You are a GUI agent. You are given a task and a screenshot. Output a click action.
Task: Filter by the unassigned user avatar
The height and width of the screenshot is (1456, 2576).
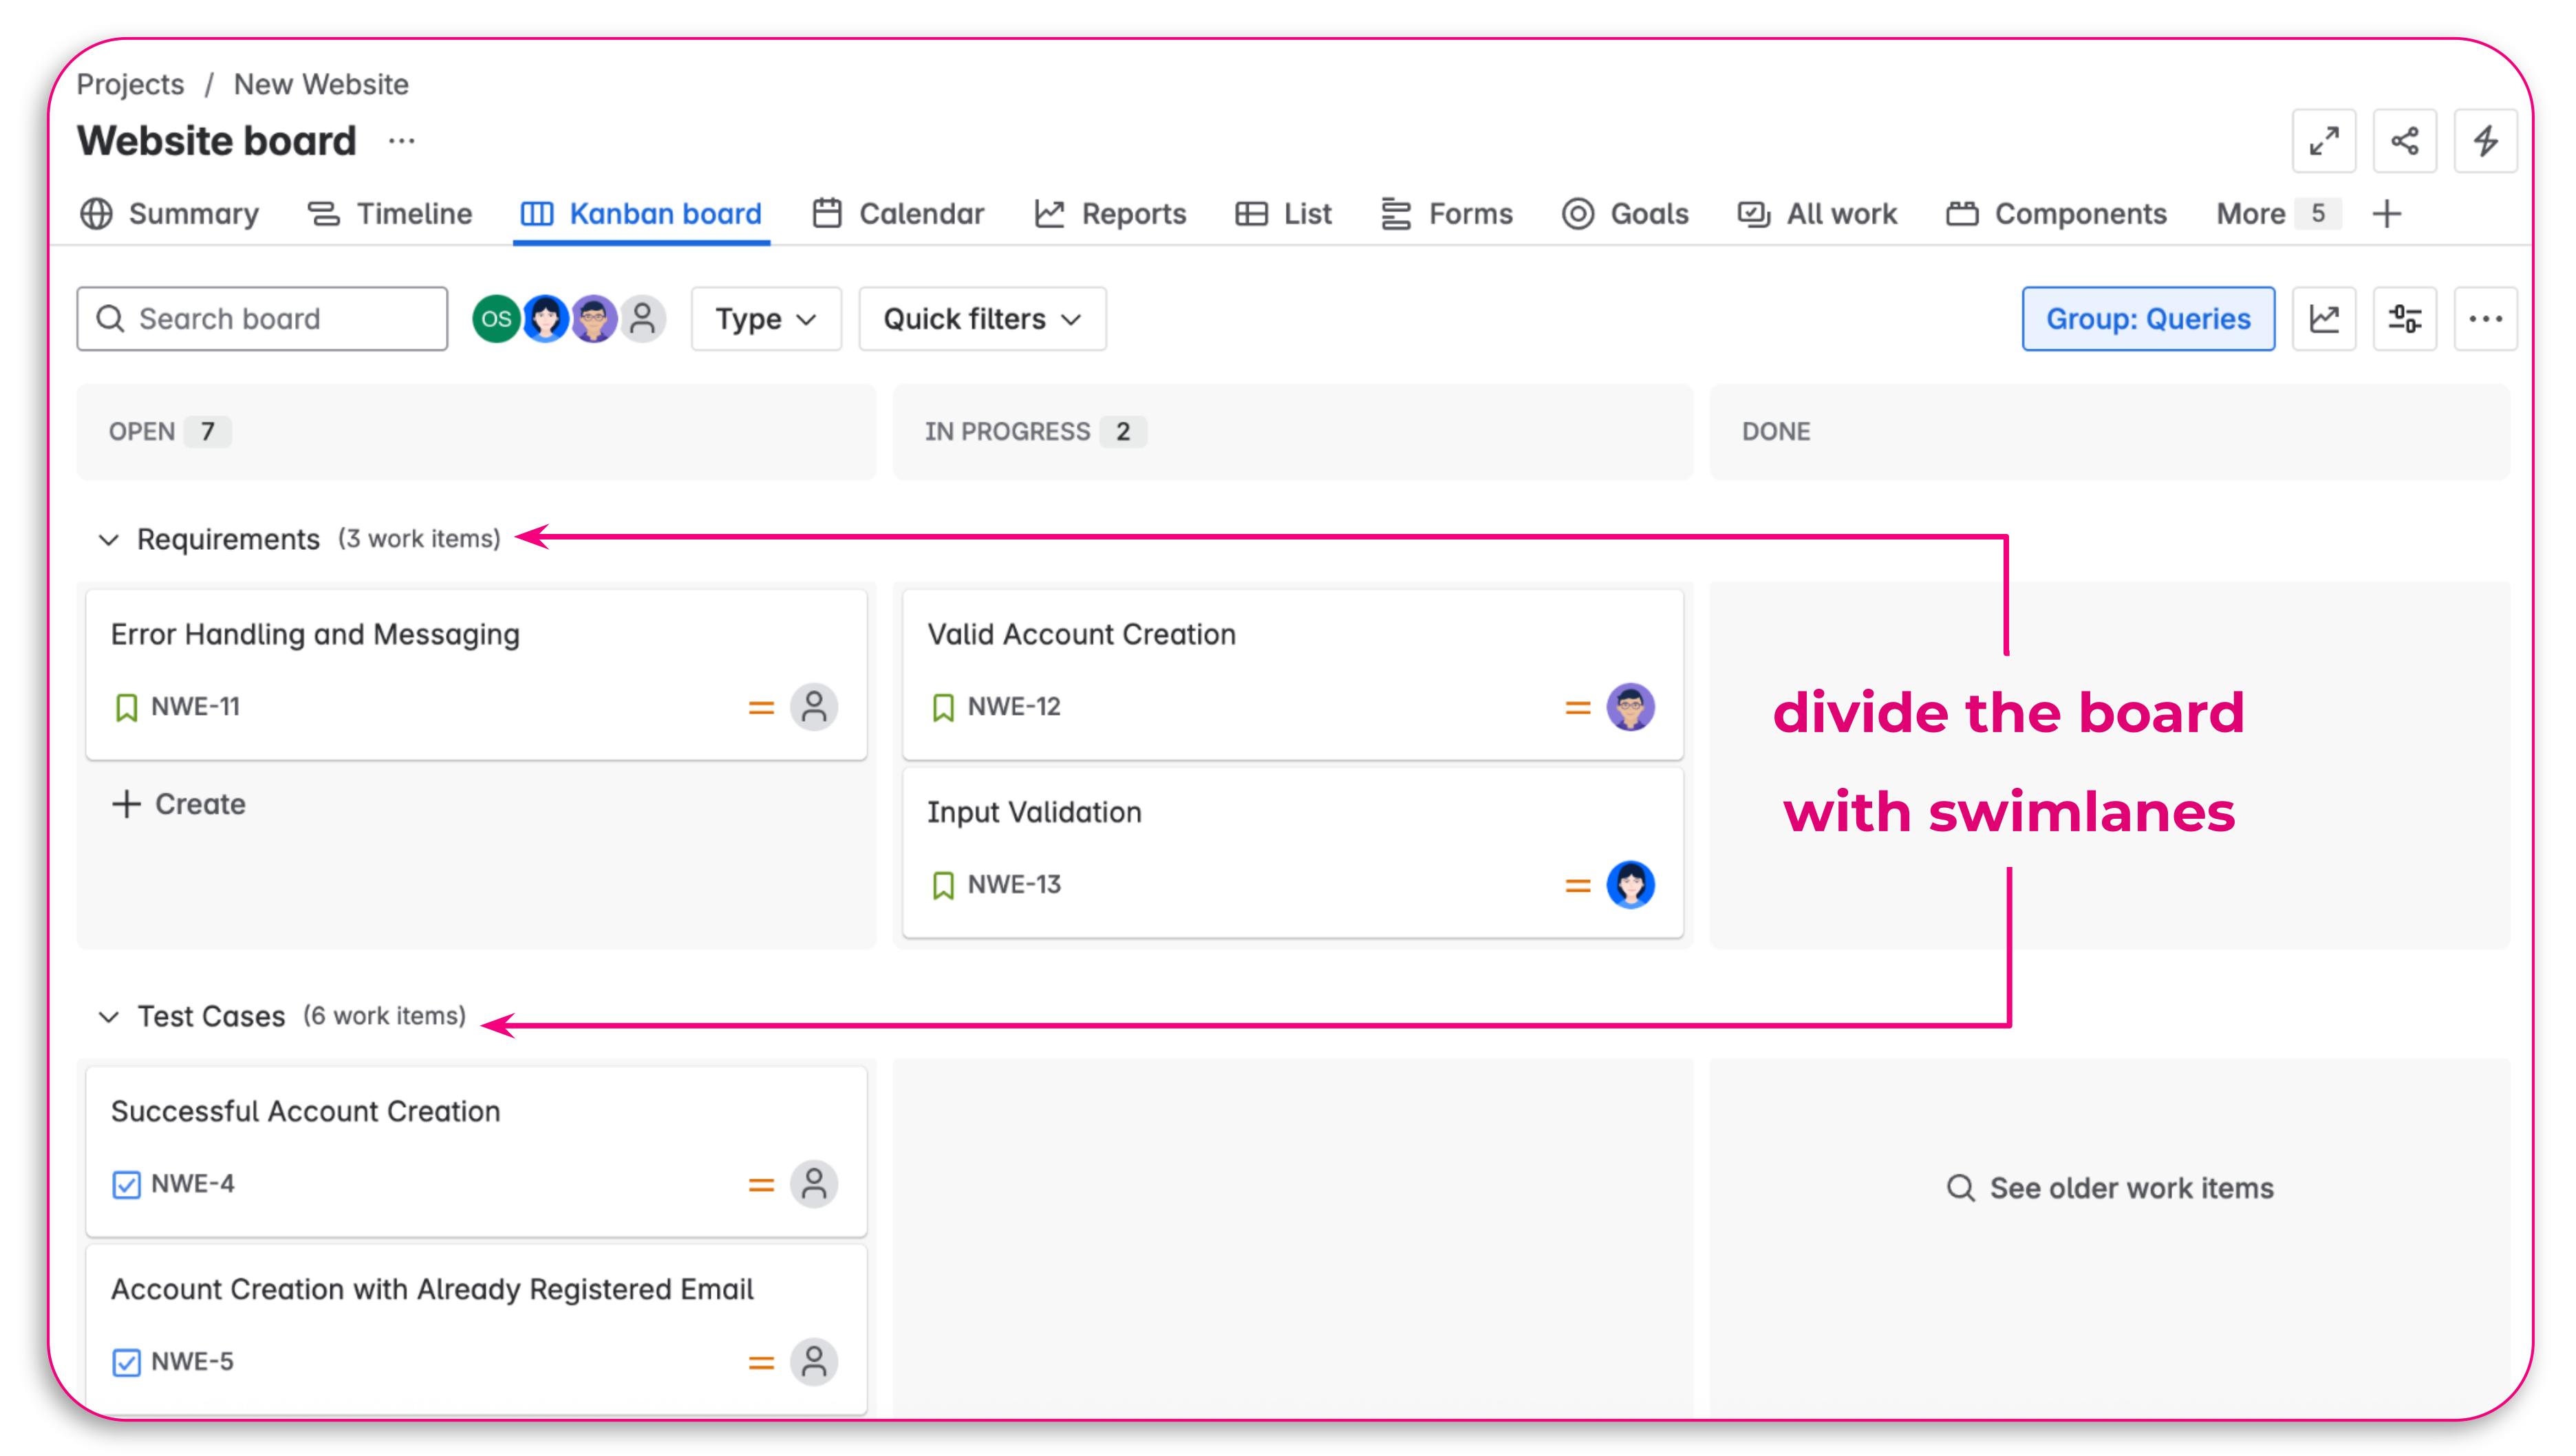tap(642, 318)
